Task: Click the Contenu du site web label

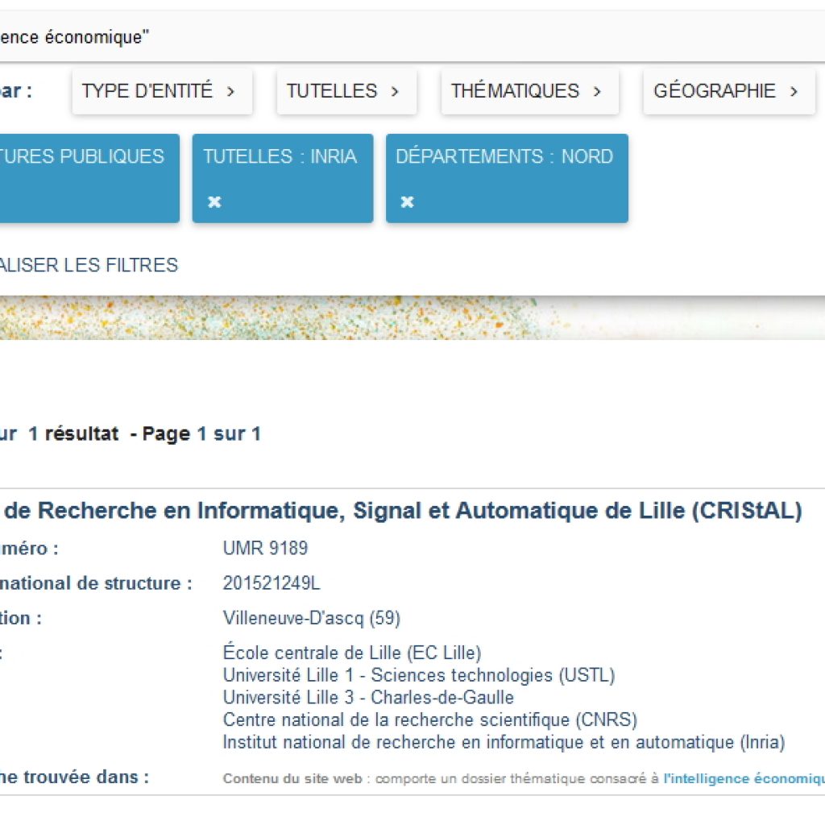Action: pos(292,778)
